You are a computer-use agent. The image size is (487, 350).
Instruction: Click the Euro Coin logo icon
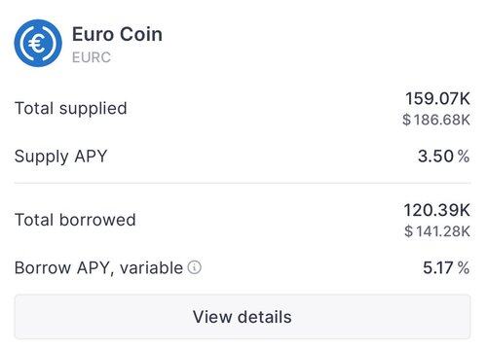[38, 43]
